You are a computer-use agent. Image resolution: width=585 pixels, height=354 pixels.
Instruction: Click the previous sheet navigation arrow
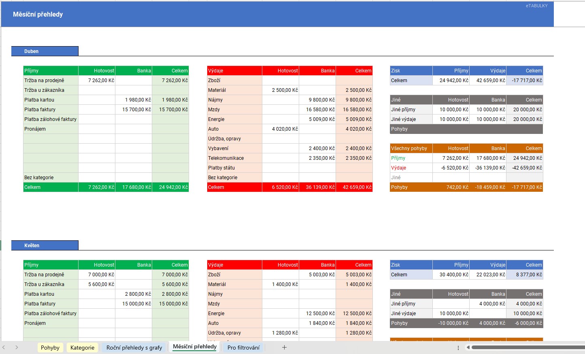(x=4, y=348)
